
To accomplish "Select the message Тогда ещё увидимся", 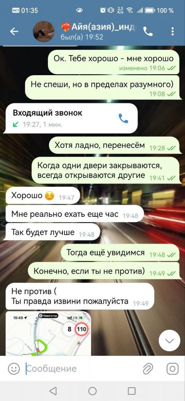I will pos(121,252).
